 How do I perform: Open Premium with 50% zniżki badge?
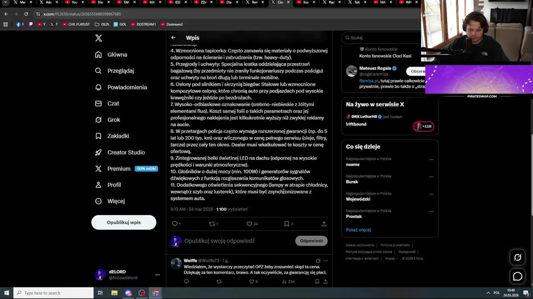click(126, 169)
